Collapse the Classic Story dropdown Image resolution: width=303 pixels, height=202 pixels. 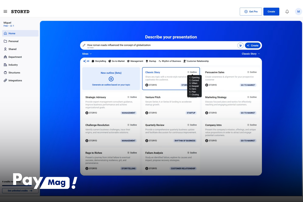coord(251,54)
